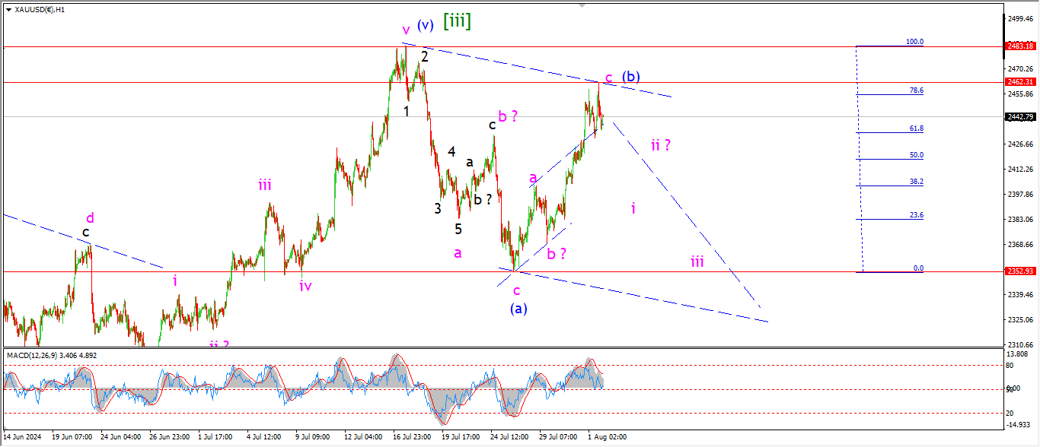Select the Fibonacci 61.8 level label

[x=917, y=129]
